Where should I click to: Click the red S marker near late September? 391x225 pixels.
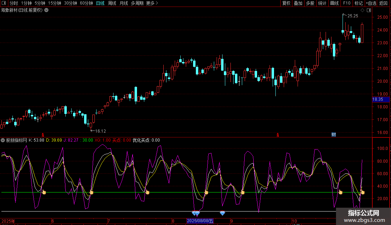278,135
